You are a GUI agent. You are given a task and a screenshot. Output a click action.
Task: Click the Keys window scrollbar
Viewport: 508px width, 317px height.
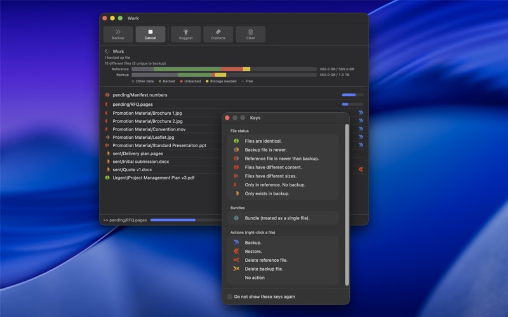tap(347, 205)
